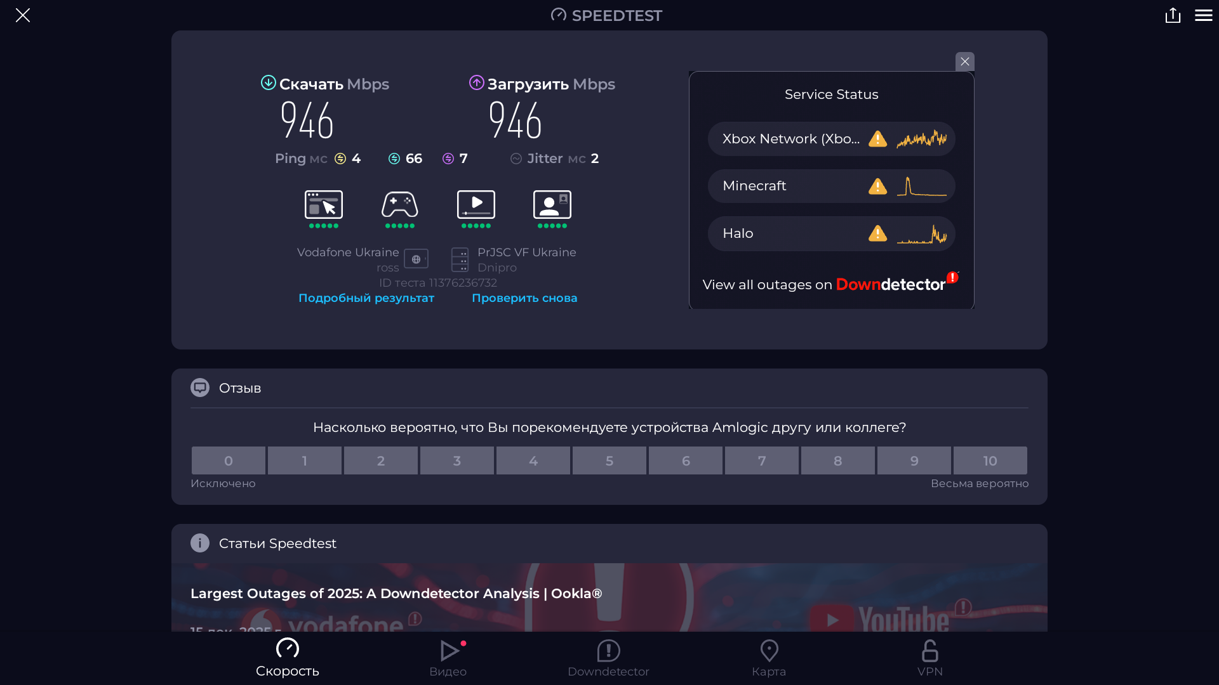Open Halo service status row

tap(831, 233)
